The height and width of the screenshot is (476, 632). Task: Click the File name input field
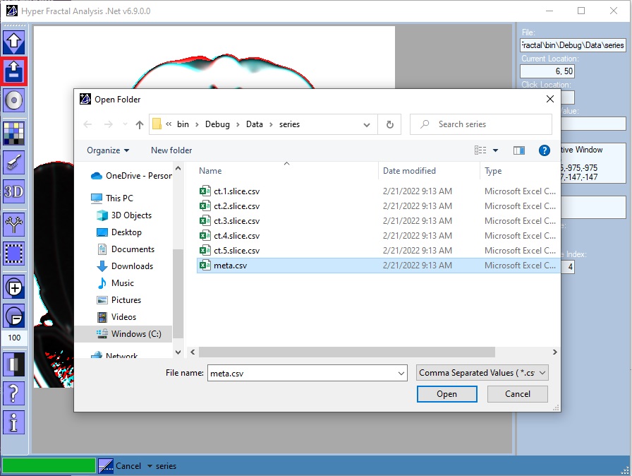click(303, 372)
